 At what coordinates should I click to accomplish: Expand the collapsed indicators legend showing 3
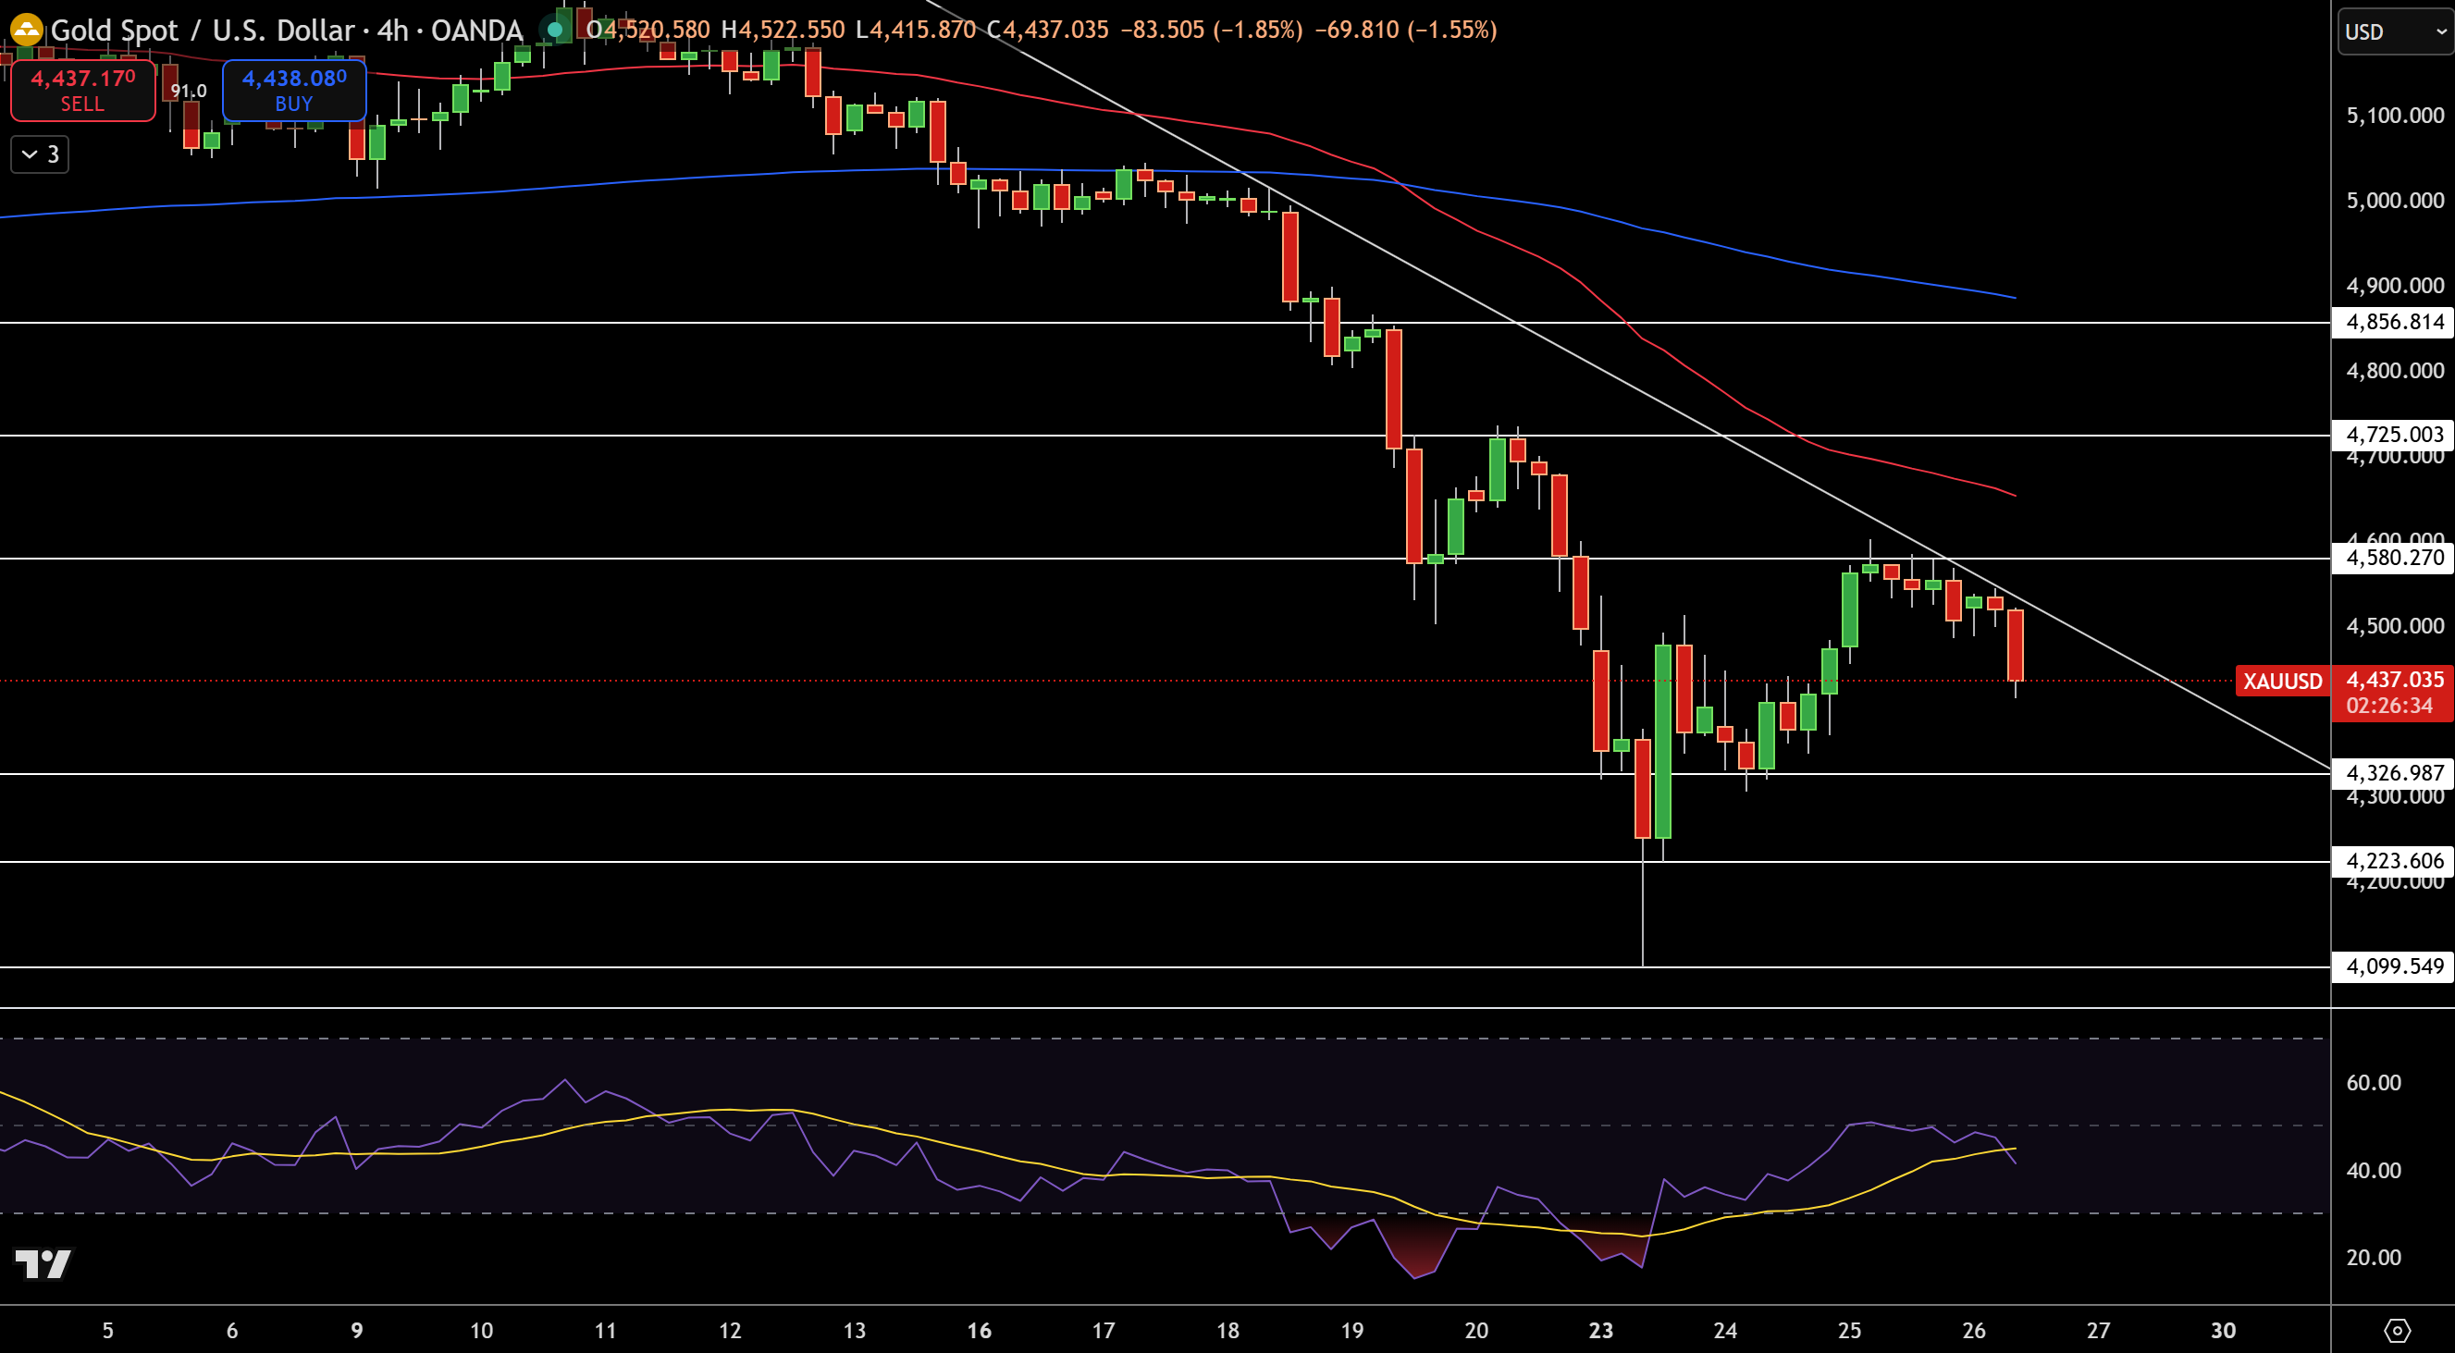40,154
